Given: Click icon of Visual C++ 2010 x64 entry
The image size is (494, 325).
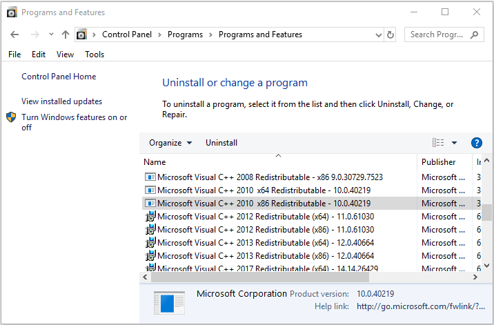Looking at the screenshot, I should point(150,190).
